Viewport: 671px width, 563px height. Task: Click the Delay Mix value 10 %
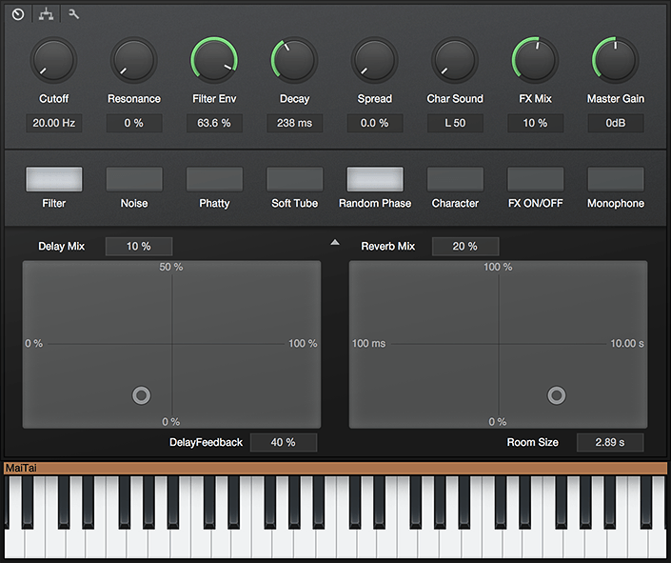[x=139, y=247]
